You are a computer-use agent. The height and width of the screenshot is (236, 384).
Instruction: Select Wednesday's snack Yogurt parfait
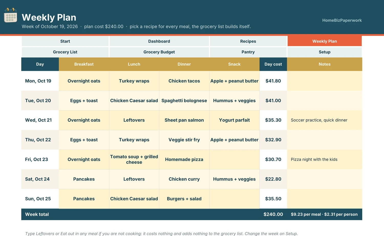[x=234, y=120]
